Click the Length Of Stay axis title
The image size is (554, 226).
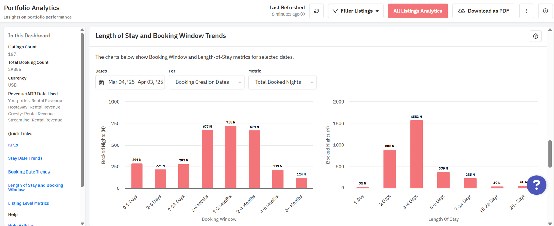pos(444,219)
